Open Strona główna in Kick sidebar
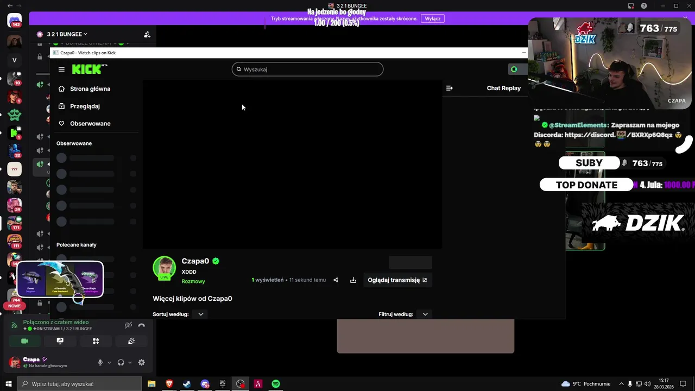Image resolution: width=695 pixels, height=391 pixels. [x=85, y=89]
